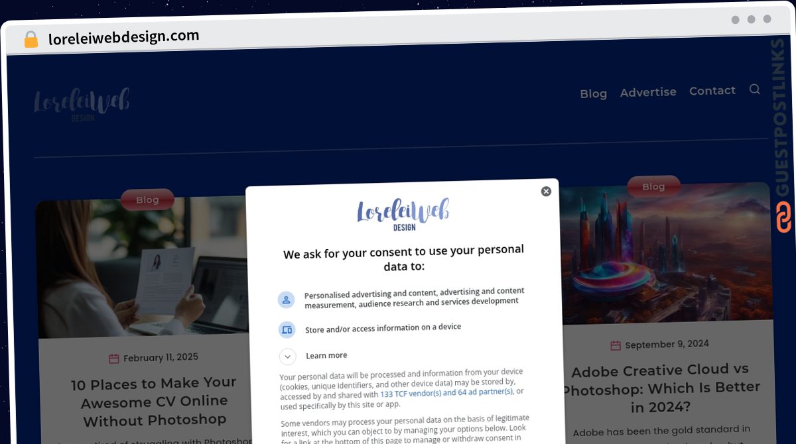This screenshot has height=444, width=796.
Task: Open article 10 Places to Make Your Awesome CV
Action: coord(154,401)
